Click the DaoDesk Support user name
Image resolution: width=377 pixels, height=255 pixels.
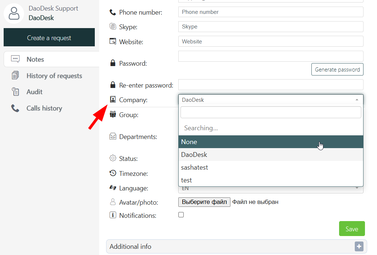[x=53, y=8]
